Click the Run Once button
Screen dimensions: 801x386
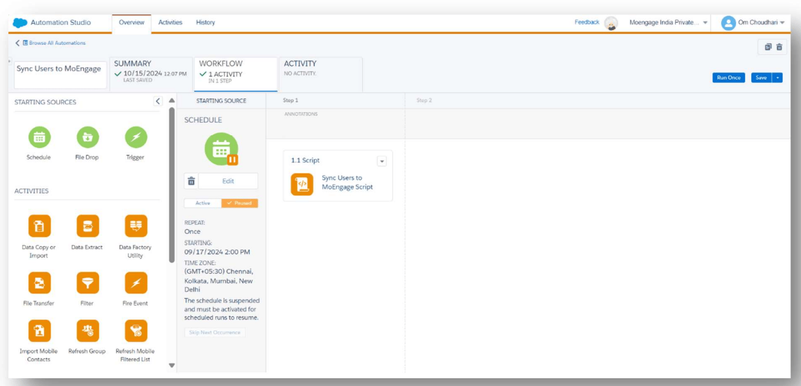[x=728, y=78]
